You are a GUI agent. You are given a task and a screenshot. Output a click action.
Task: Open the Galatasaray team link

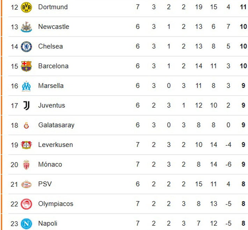[x=56, y=125]
